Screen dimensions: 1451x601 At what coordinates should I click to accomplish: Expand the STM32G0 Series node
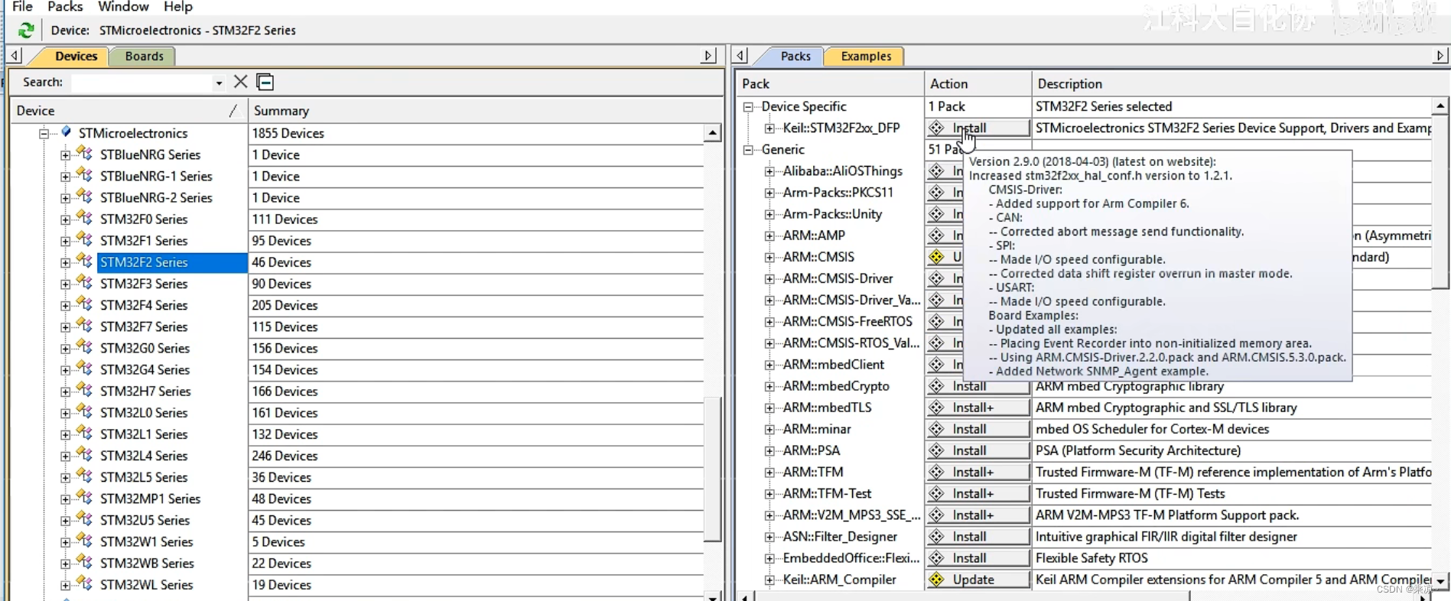coord(66,348)
